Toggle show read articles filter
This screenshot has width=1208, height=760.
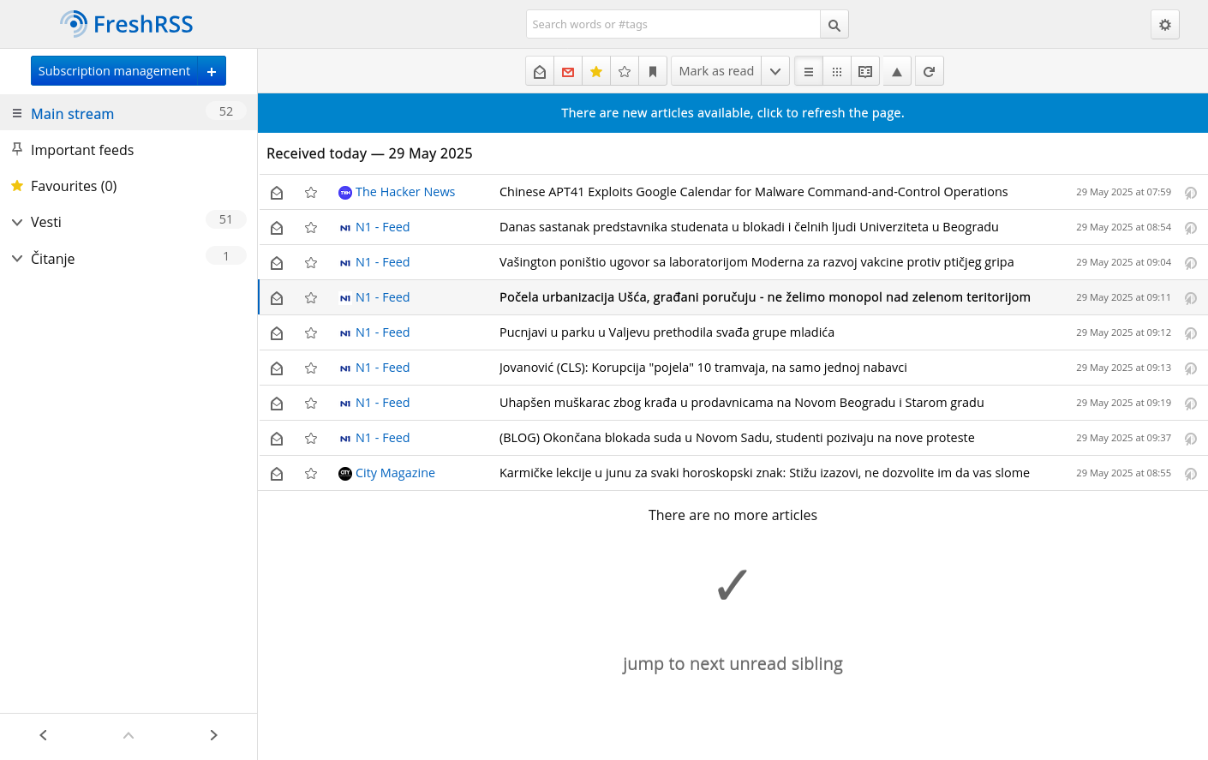pos(540,71)
